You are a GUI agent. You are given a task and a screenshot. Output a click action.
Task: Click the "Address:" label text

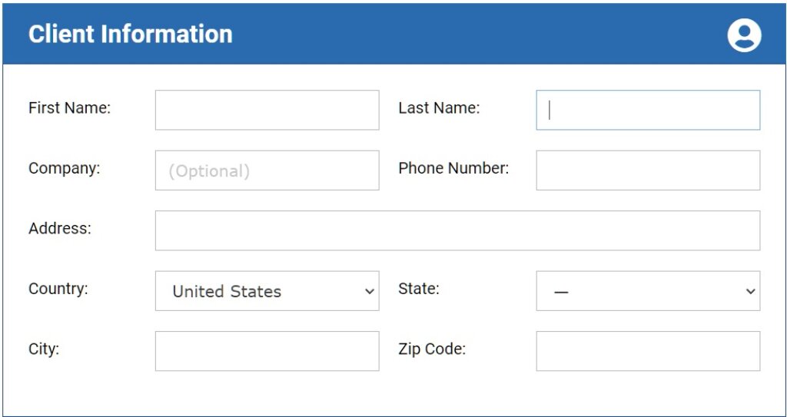tap(60, 228)
